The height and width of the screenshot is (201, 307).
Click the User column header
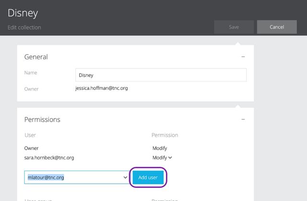(x=30, y=135)
